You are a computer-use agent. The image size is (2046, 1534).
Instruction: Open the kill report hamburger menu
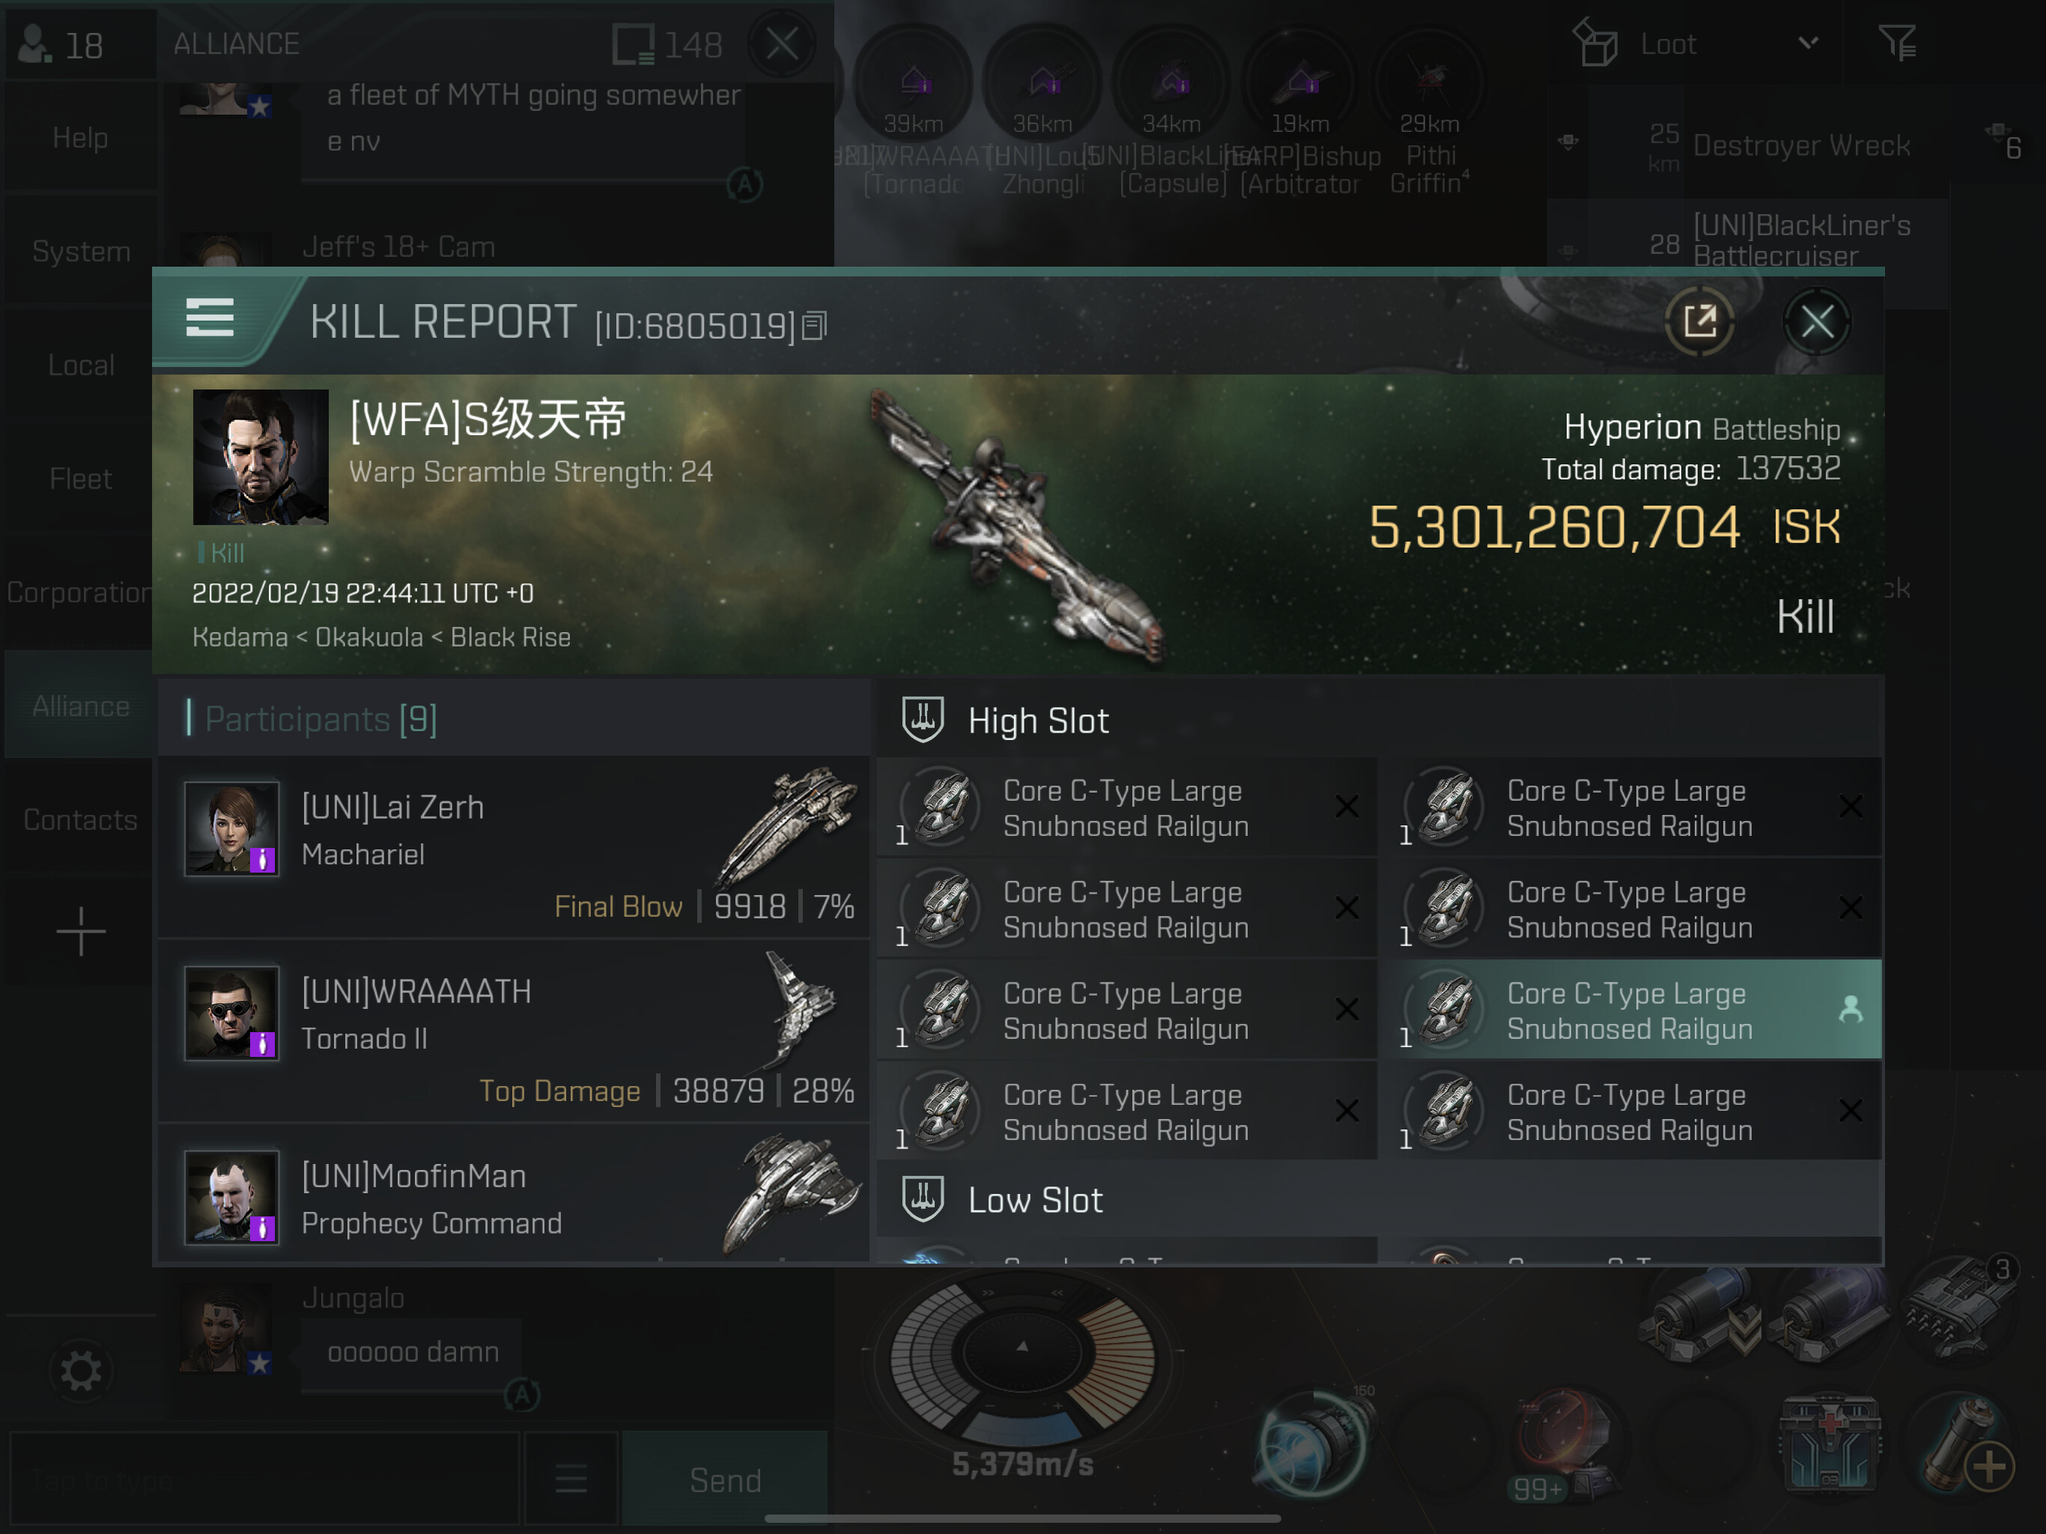point(210,318)
